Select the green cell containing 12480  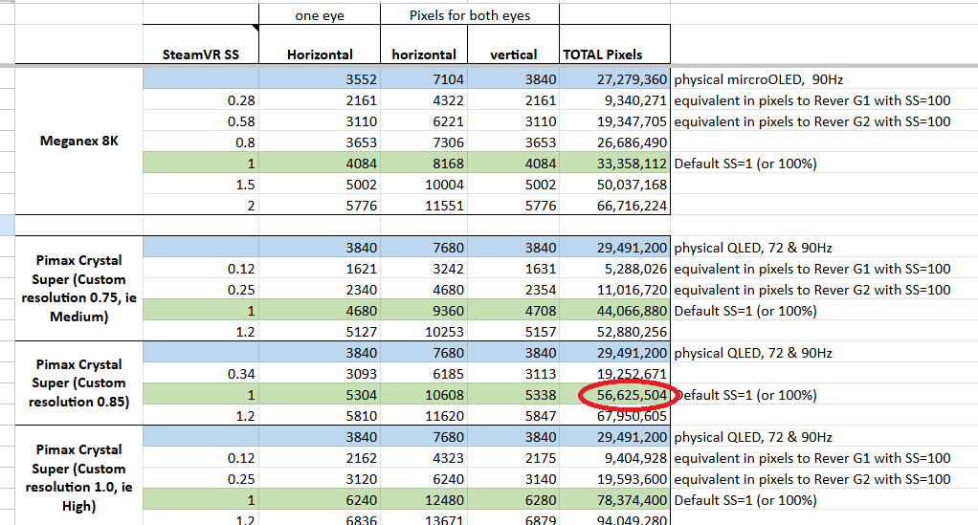pyautogui.click(x=424, y=500)
